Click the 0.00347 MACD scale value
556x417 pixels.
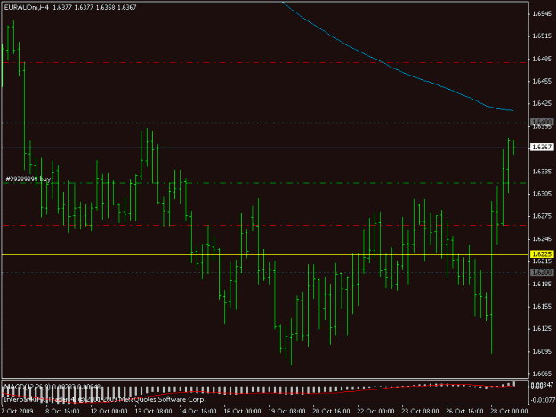[x=543, y=386]
